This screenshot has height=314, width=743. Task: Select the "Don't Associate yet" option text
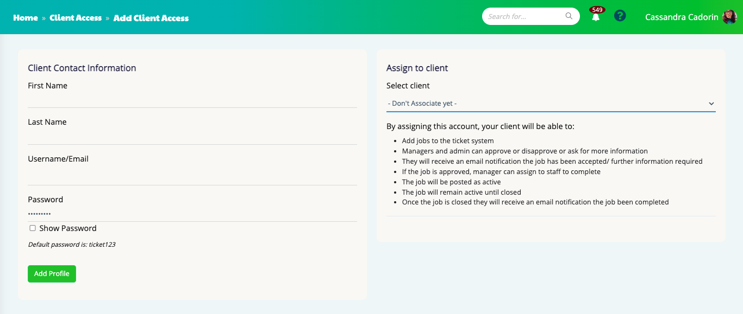[422, 104]
